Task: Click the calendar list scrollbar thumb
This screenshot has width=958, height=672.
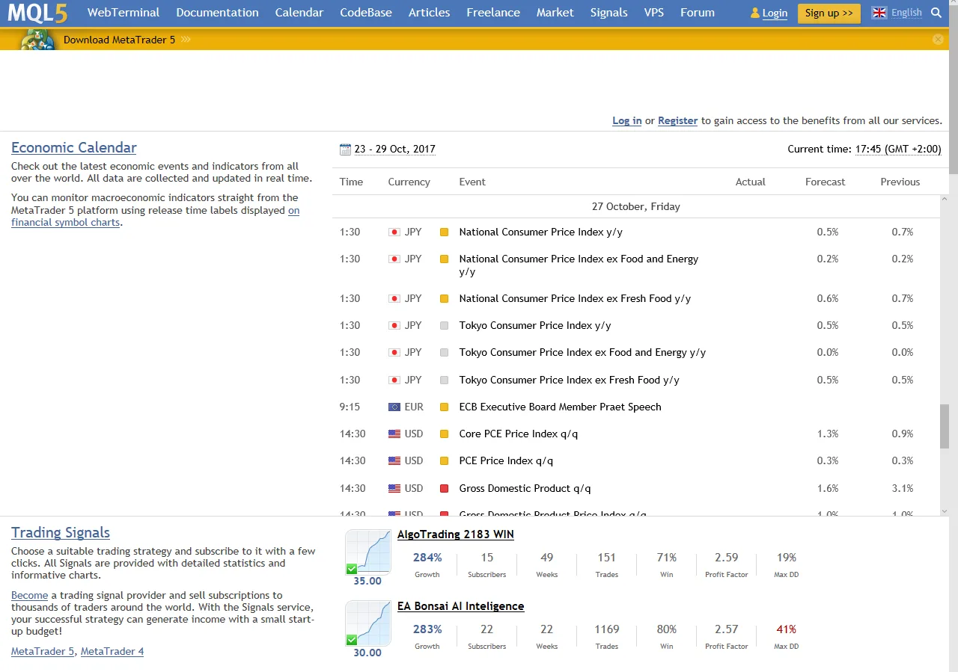Action: [x=944, y=426]
